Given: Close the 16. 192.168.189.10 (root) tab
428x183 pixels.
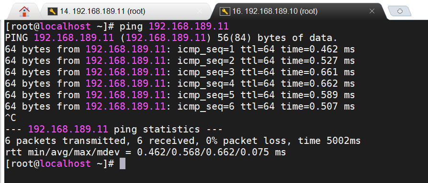Looking at the screenshot, I should (x=372, y=11).
